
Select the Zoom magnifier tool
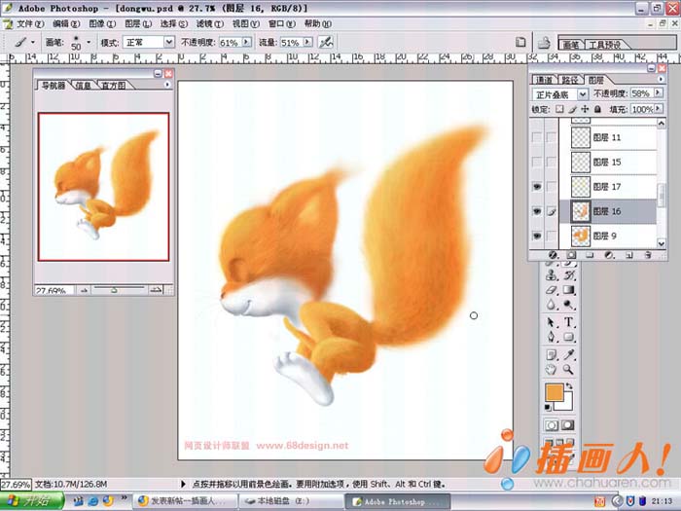click(x=568, y=370)
